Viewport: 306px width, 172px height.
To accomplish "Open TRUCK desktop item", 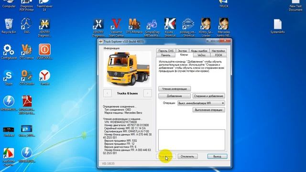I will pos(224,4).
